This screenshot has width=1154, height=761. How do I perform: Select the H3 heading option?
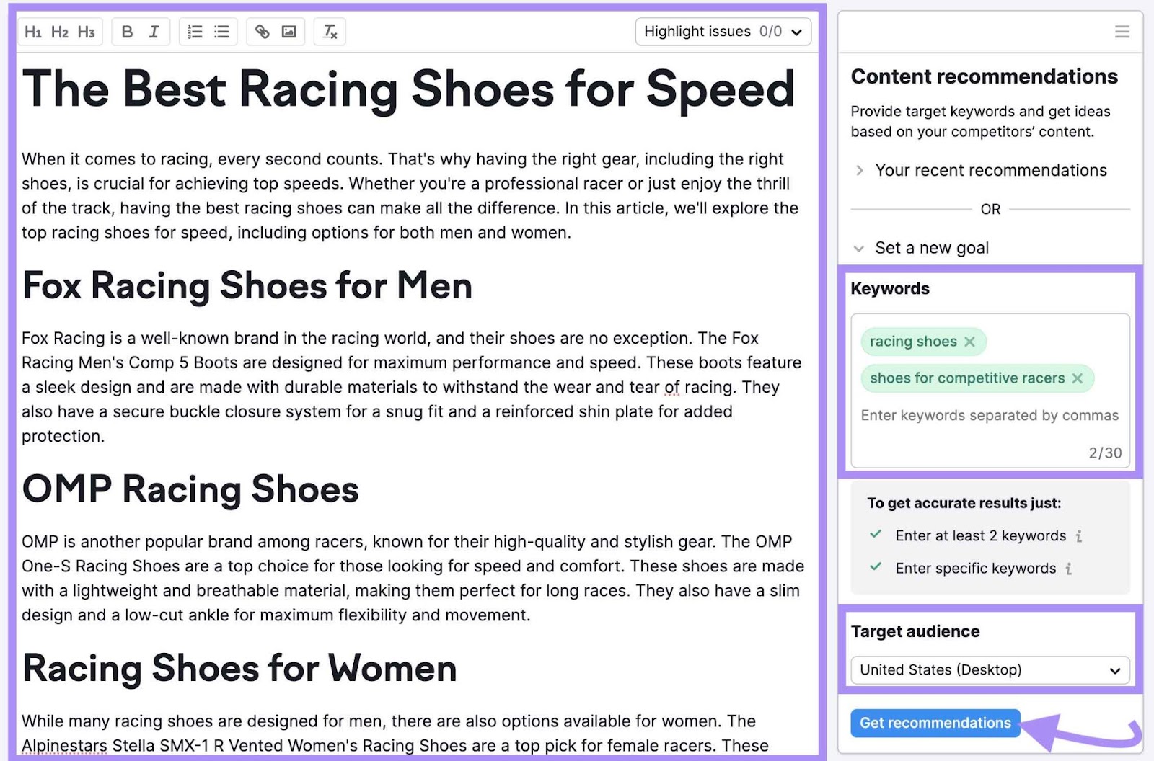click(x=87, y=31)
